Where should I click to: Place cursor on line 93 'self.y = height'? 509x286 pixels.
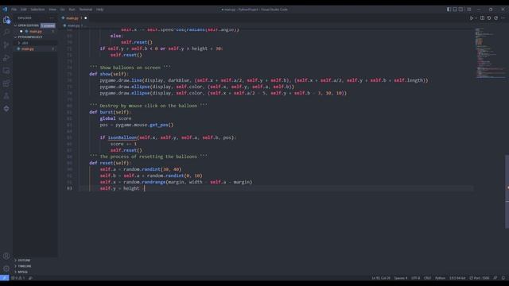tap(119, 188)
